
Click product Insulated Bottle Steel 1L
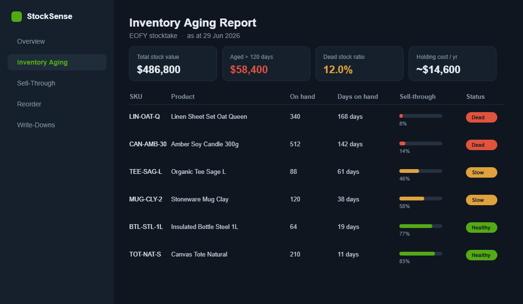205,227
